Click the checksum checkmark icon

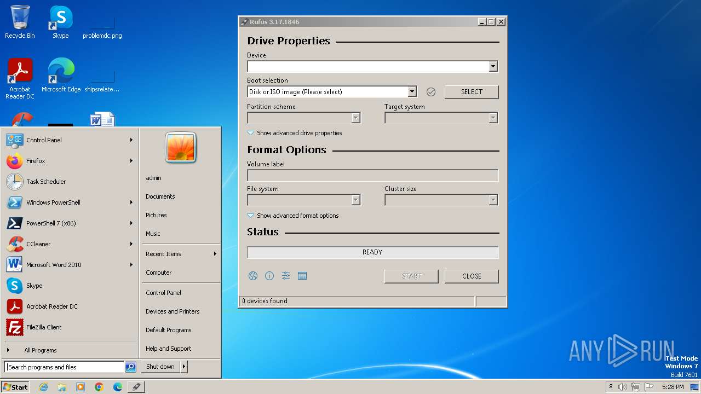431,92
